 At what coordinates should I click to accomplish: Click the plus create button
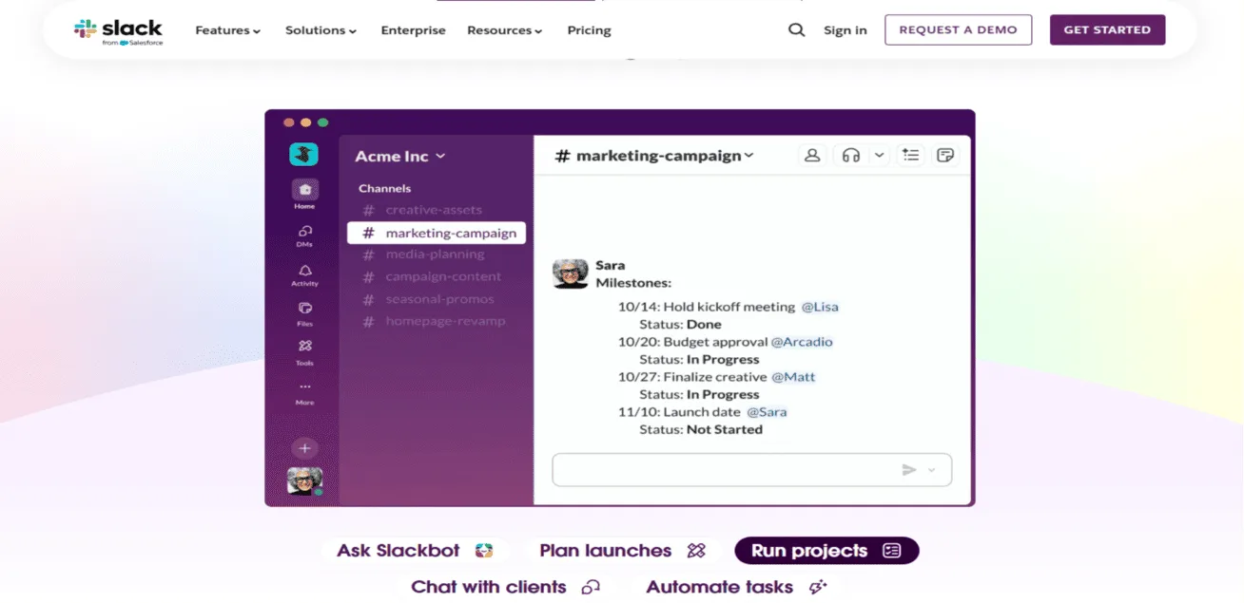point(304,448)
